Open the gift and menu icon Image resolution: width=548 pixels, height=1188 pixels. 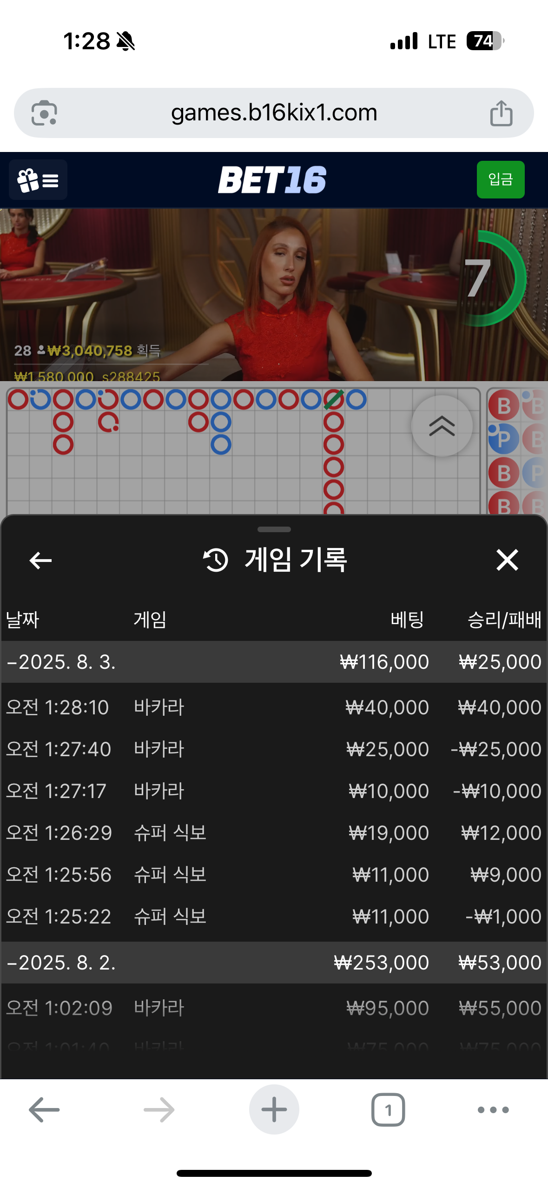pyautogui.click(x=38, y=180)
